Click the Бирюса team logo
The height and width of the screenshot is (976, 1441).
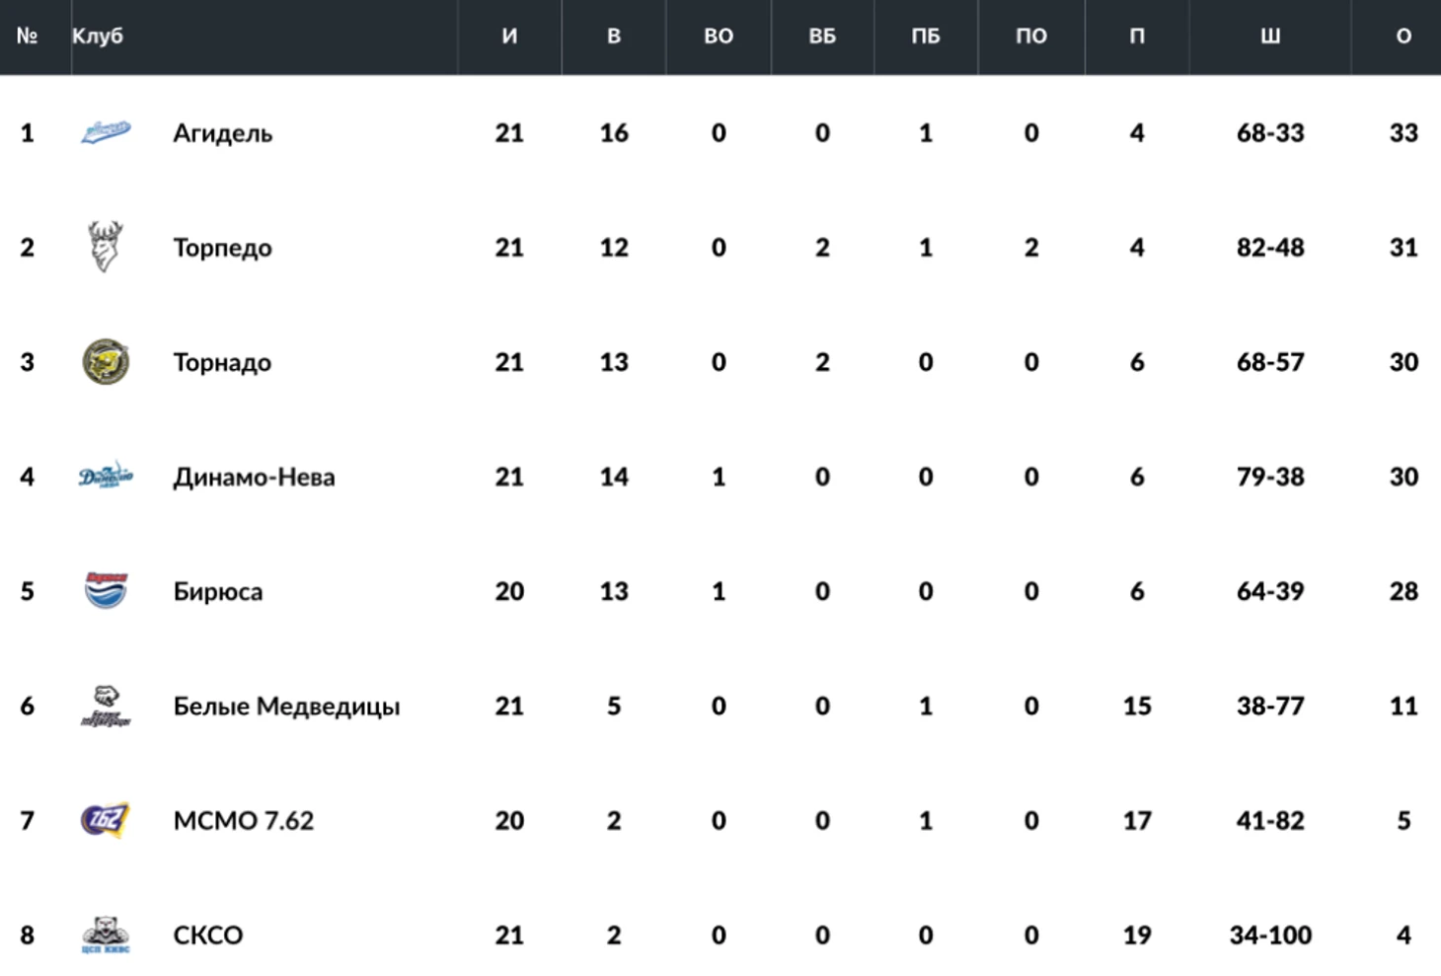point(106,590)
